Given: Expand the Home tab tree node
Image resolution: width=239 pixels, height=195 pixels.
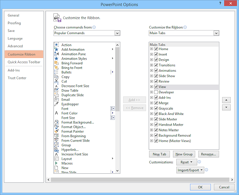Looking at the screenshot, I should pyautogui.click(x=151, y=49).
